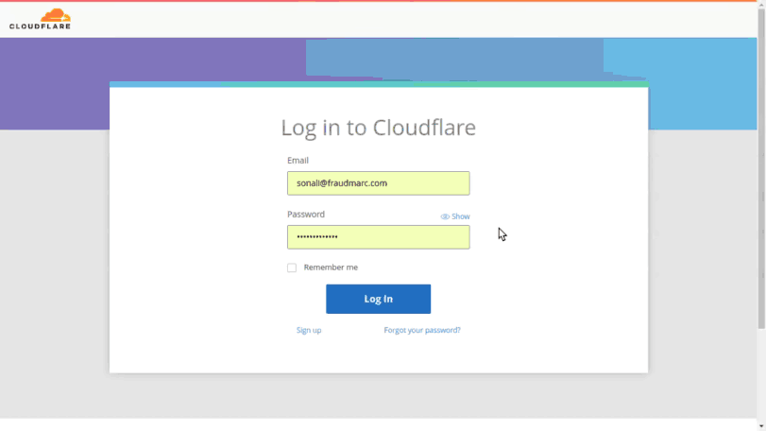Image resolution: width=766 pixels, height=431 pixels.
Task: Open the Sign up link
Action: tap(309, 330)
